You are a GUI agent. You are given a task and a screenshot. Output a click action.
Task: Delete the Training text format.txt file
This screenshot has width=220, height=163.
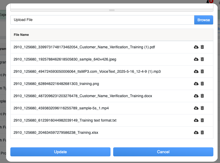coord(202,120)
